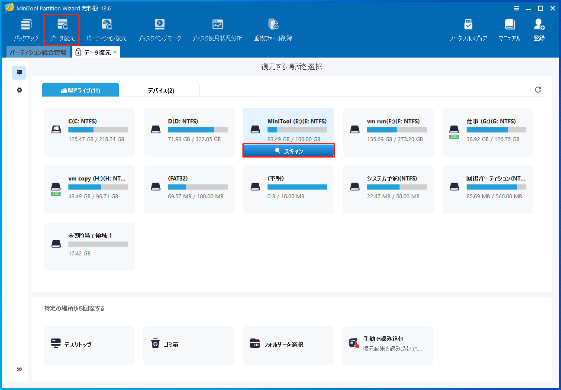Click the 17.42 GB size text
The width and height of the screenshot is (561, 390).
point(79,254)
